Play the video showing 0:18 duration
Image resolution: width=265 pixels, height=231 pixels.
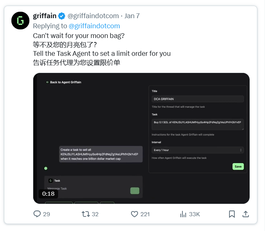pos(141,138)
